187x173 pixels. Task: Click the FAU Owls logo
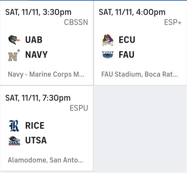coord(108,55)
